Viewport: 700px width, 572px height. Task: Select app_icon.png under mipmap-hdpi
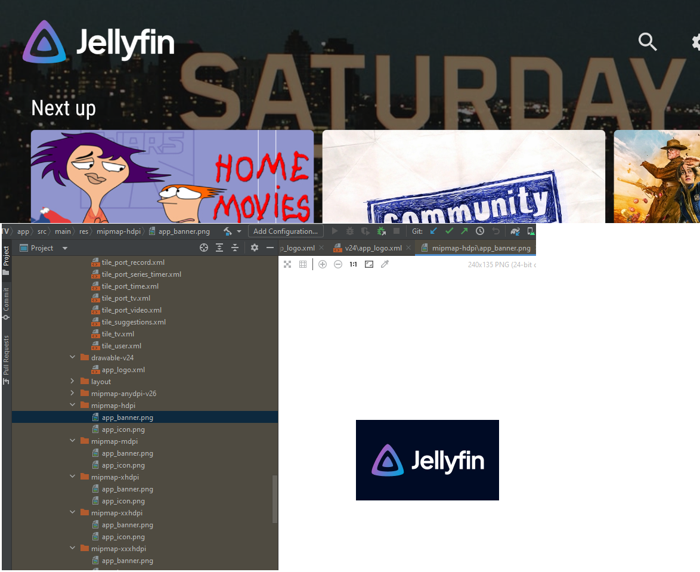pos(123,429)
